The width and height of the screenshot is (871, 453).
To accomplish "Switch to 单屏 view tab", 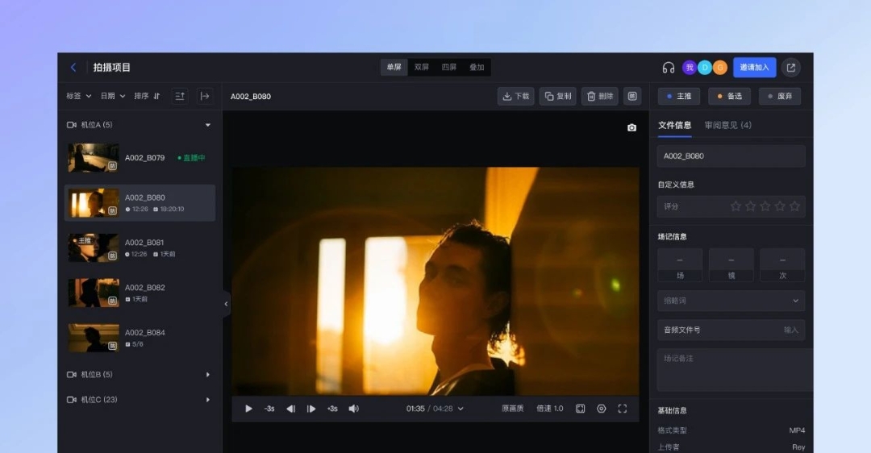I will click(394, 67).
